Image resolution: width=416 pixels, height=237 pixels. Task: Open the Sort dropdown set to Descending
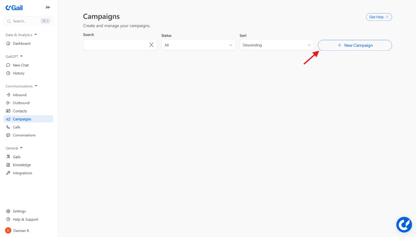pos(277,45)
